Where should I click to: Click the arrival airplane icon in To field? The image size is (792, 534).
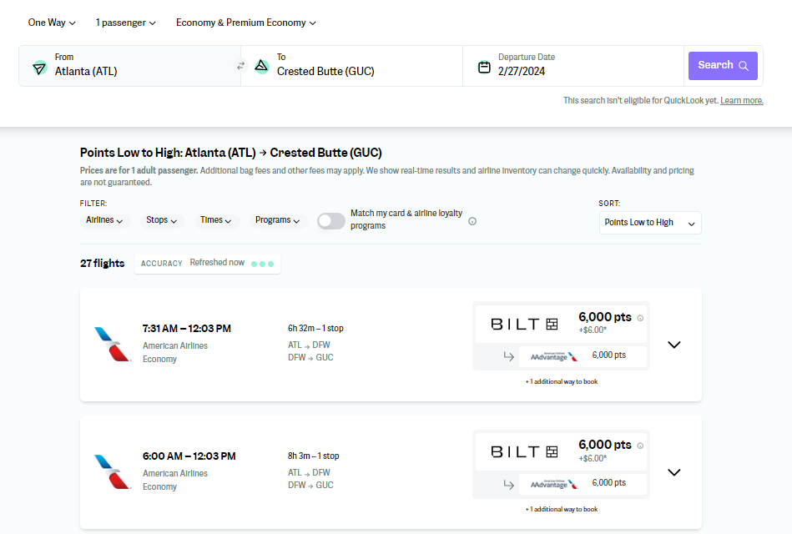(261, 66)
